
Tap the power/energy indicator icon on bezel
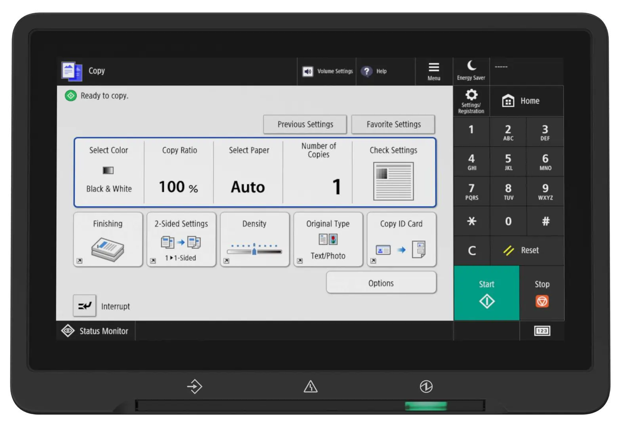pyautogui.click(x=426, y=386)
